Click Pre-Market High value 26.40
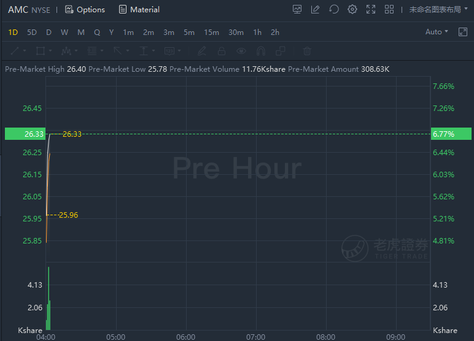 [x=77, y=69]
